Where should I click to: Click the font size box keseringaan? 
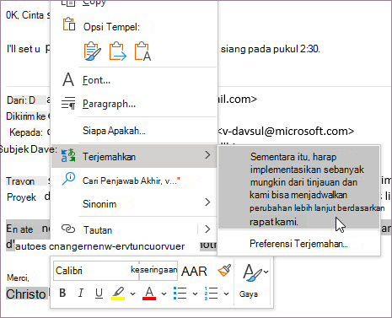[158, 271]
